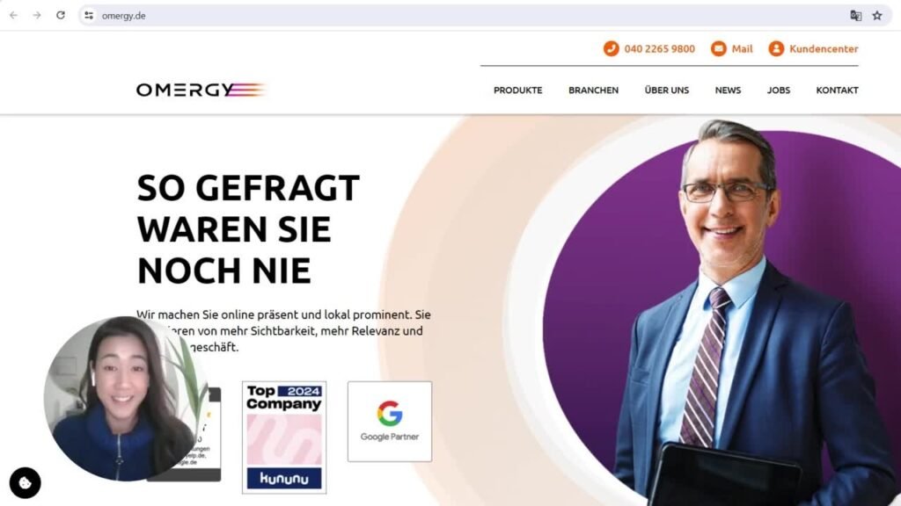Screen dimensions: 901x506
Task: Reload the page with refresh icon
Action: click(61, 16)
